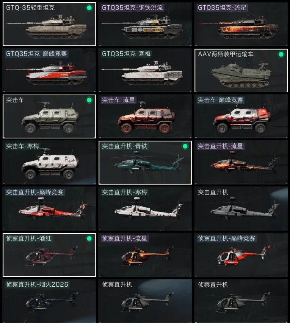The width and height of the screenshot is (290, 323).
Task: Select the 侦察直升机-烟火2026 skin
Action: pos(49,301)
